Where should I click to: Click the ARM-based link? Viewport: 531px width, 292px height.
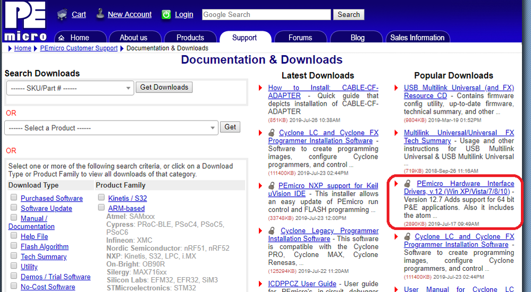[x=127, y=209]
